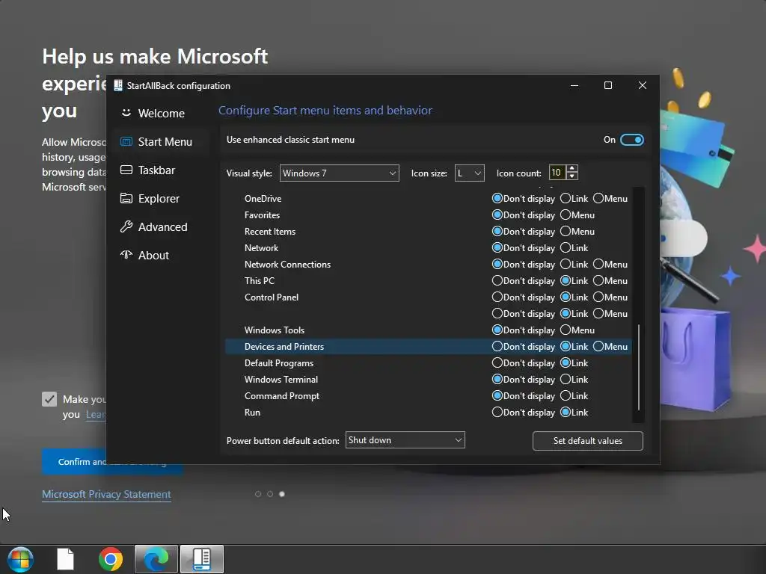Screen dimensions: 766x574
Task: Switch to Microsoft Edge on taskbar
Action: point(156,559)
